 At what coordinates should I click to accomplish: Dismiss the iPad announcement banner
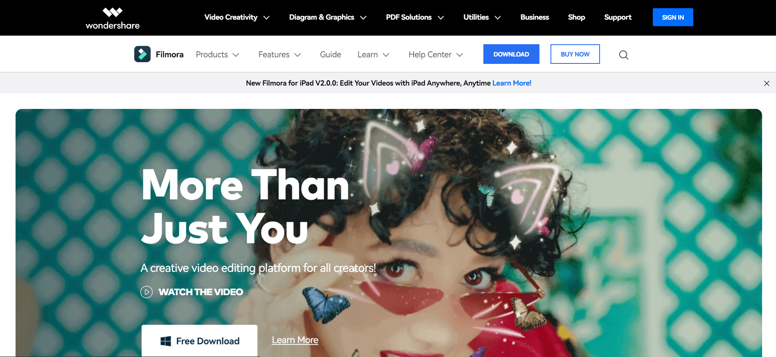(767, 83)
